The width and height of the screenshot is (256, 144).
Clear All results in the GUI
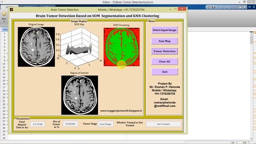164,62
